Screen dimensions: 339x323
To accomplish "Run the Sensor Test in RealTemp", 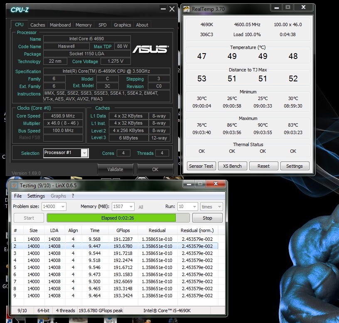I will tap(201, 166).
